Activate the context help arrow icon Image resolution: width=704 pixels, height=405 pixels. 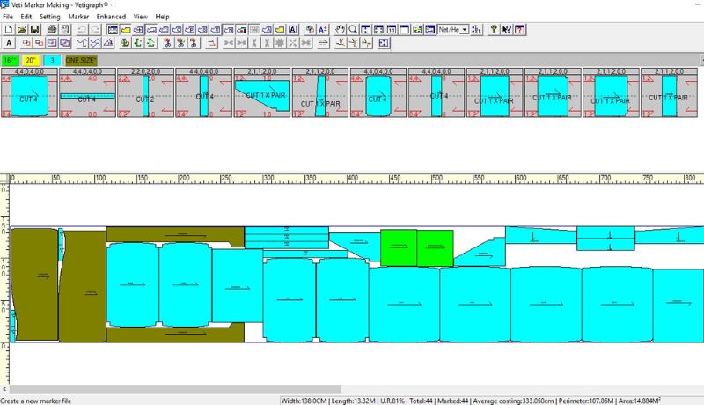point(507,30)
